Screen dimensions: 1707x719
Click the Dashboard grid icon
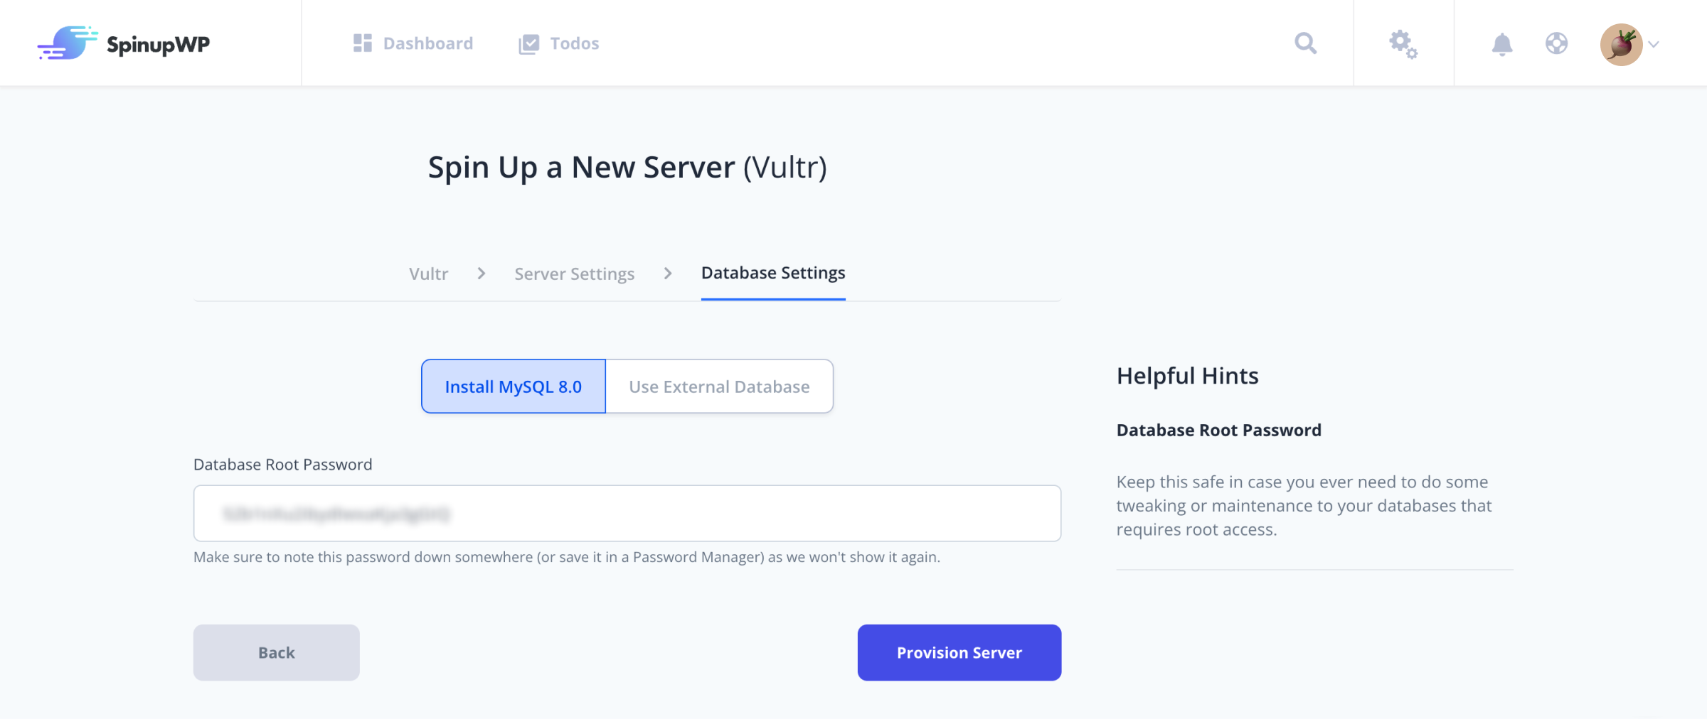pos(363,43)
